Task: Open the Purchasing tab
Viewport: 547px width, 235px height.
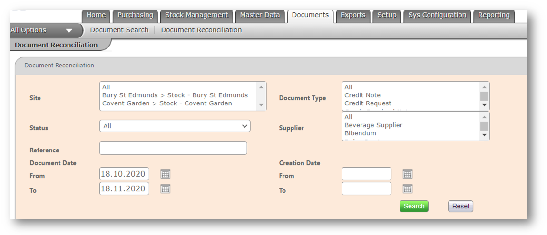Action: pyautogui.click(x=136, y=15)
